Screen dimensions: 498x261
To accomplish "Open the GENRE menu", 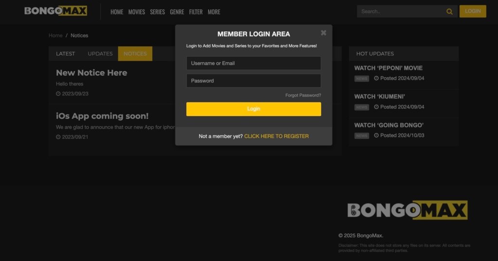I will pyautogui.click(x=177, y=12).
